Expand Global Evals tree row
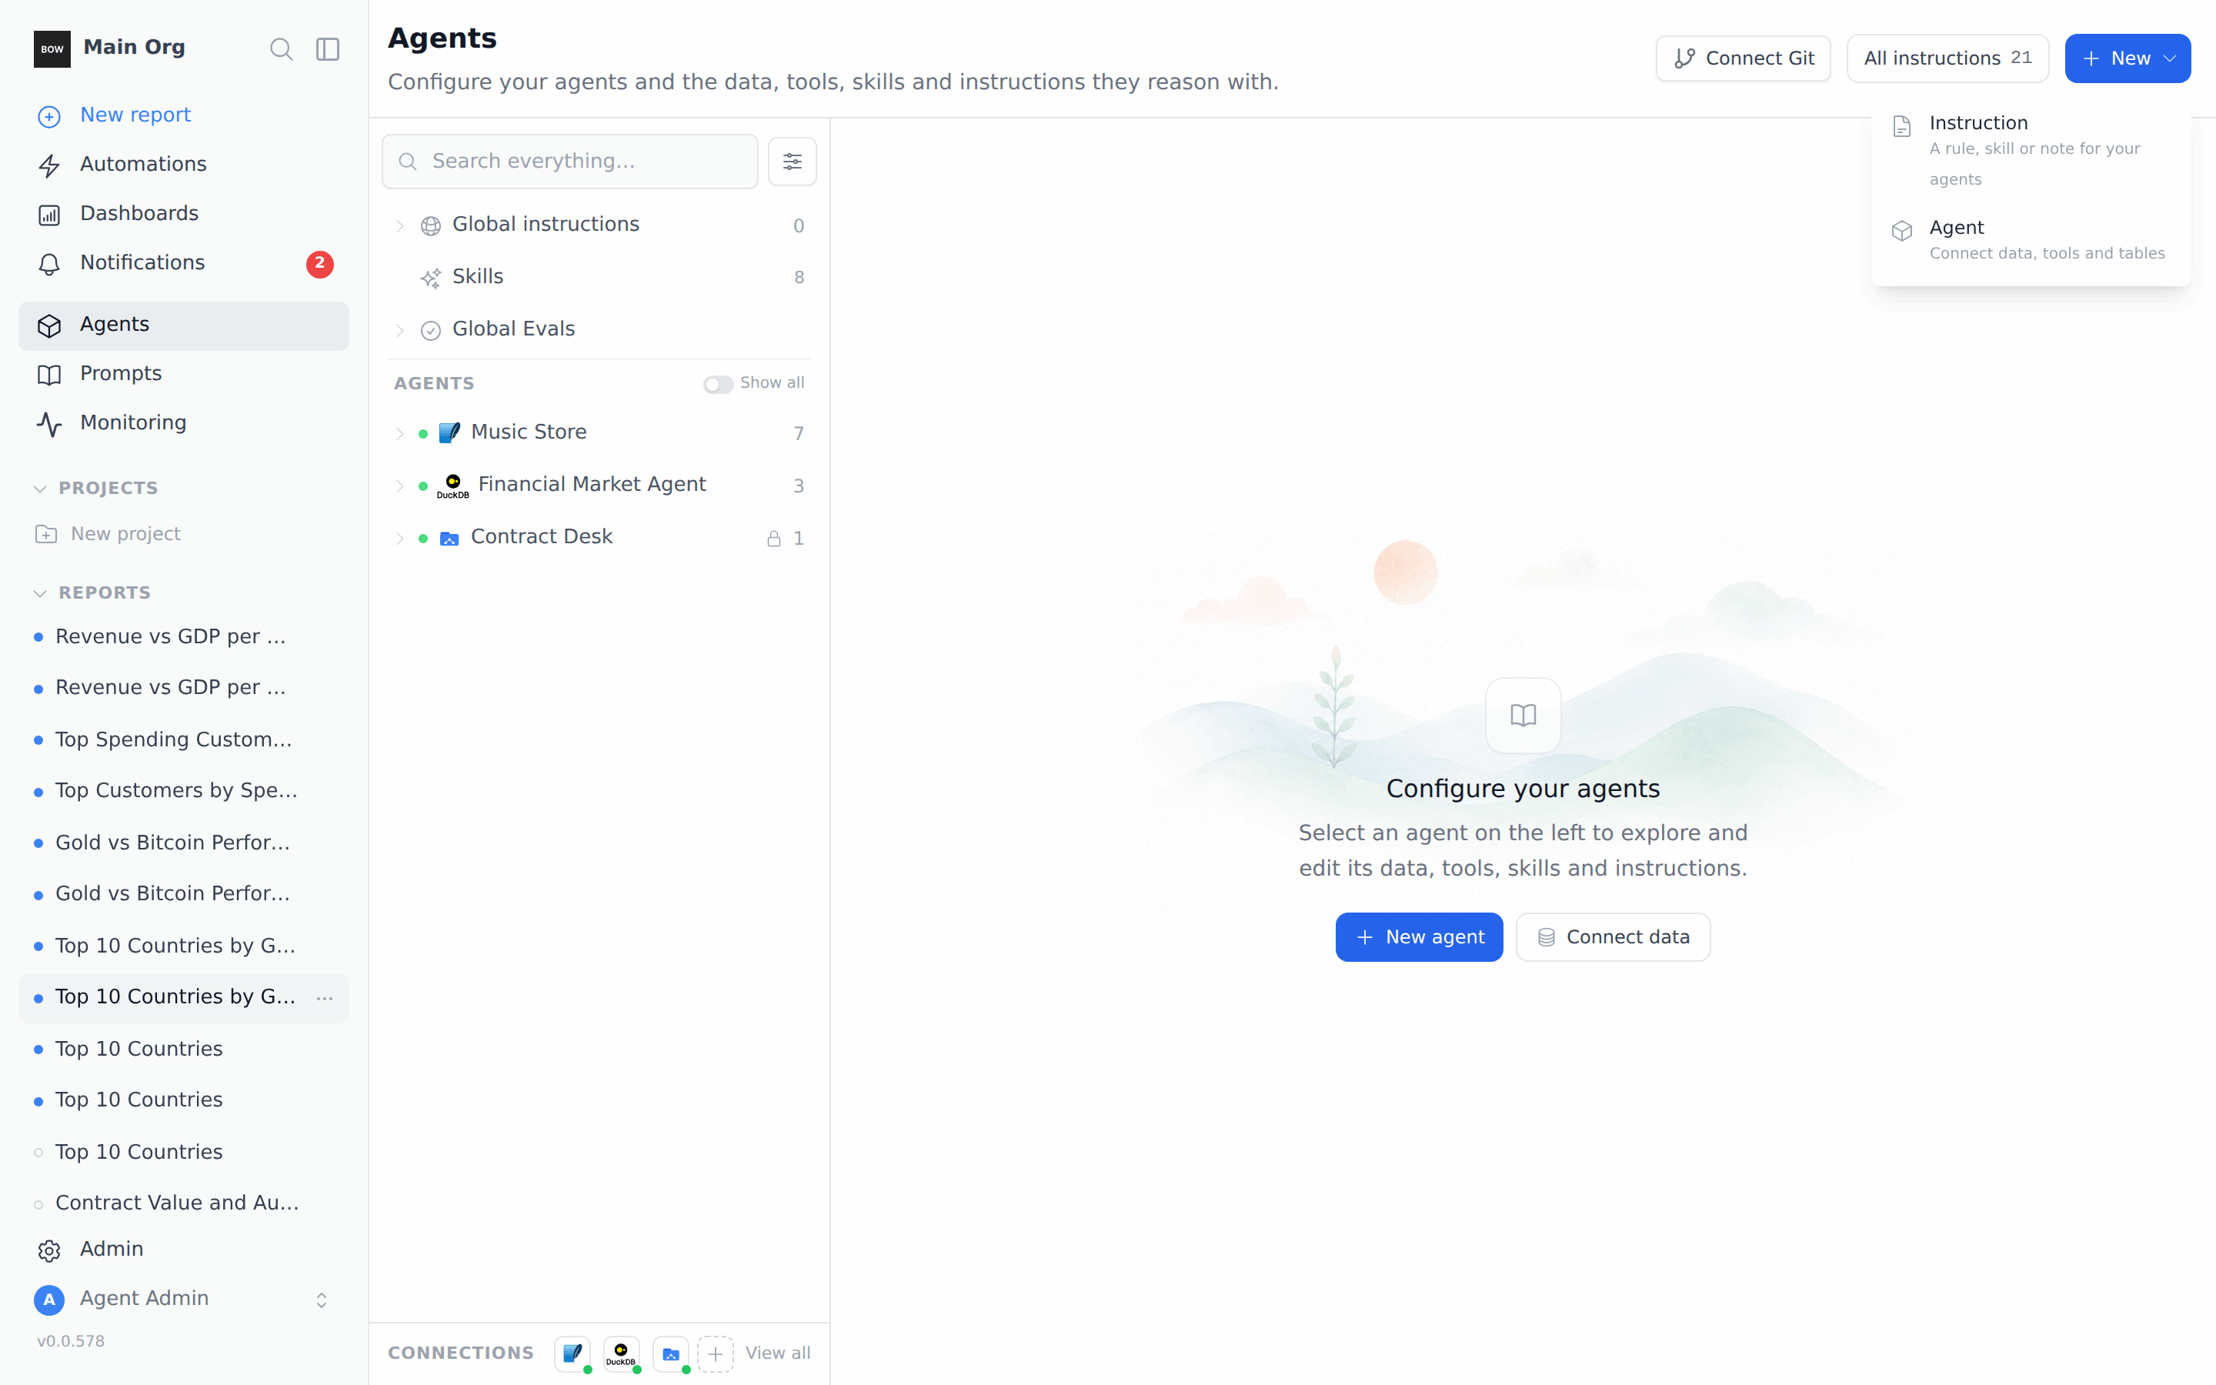The width and height of the screenshot is (2216, 1385). (399, 330)
